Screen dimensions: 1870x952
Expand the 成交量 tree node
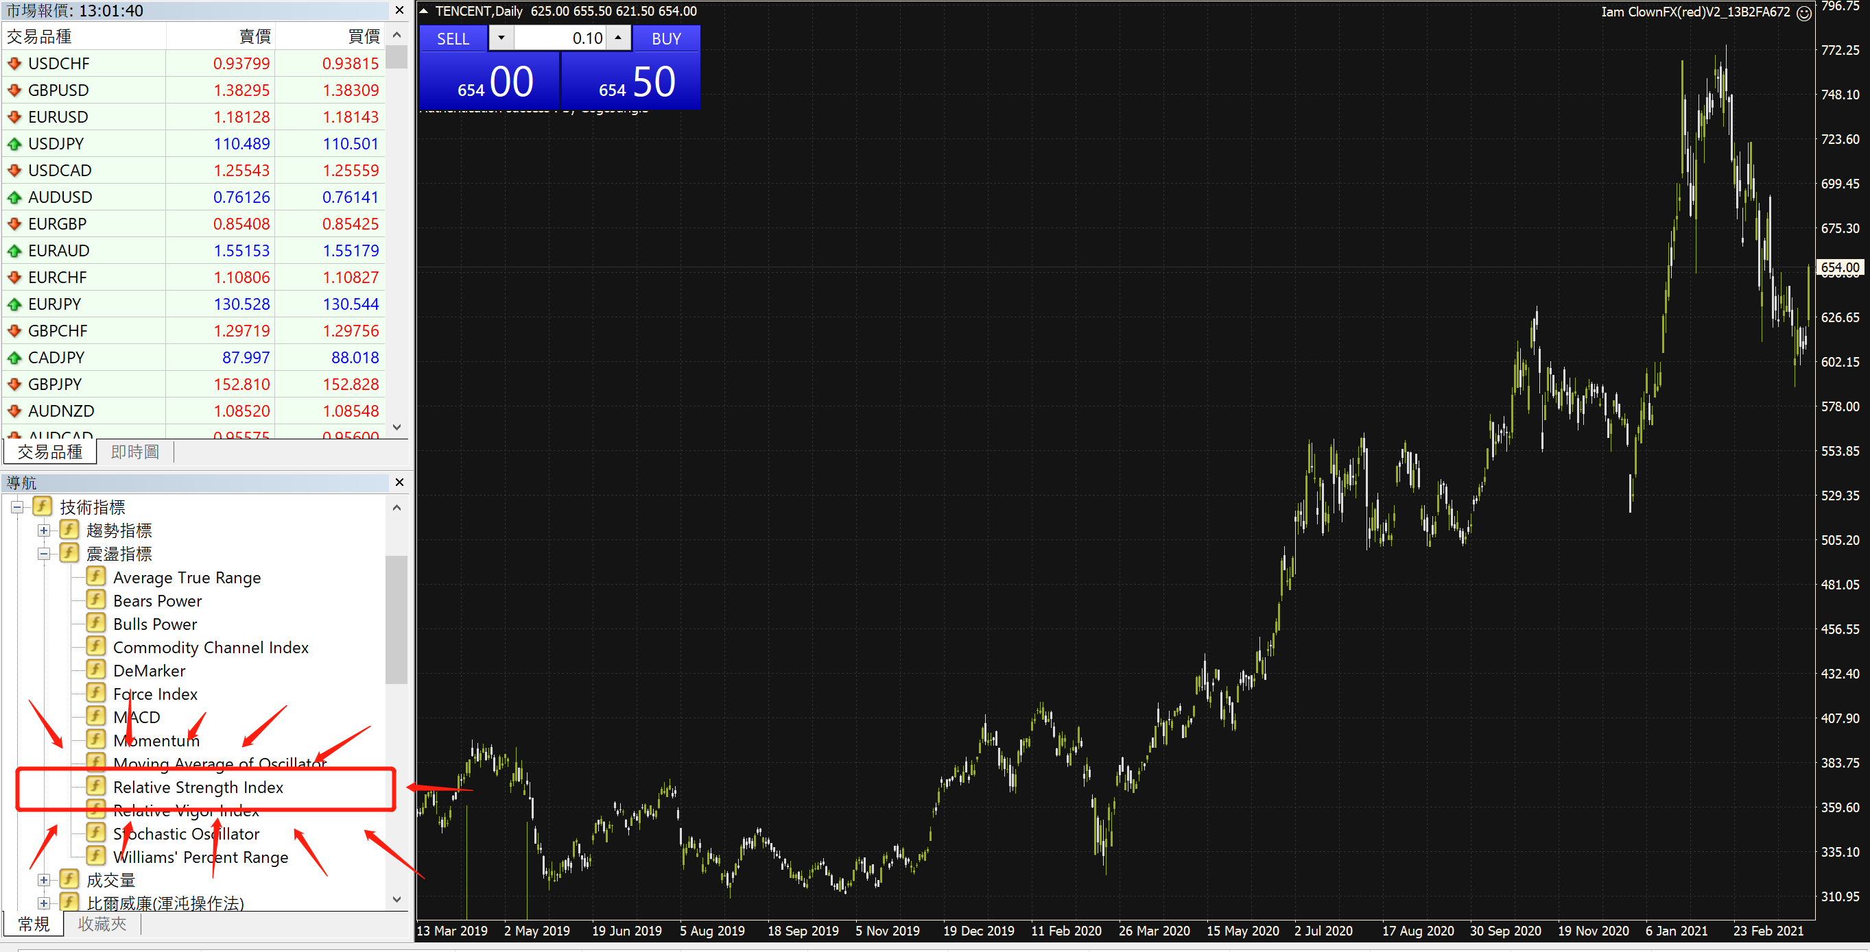coord(45,879)
